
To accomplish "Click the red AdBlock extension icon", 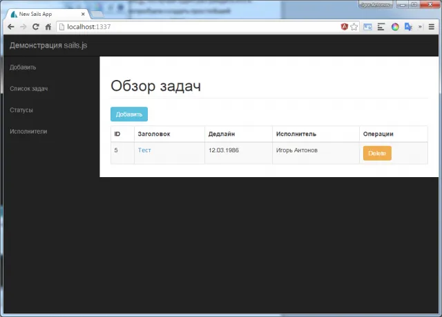I will click(x=344, y=27).
